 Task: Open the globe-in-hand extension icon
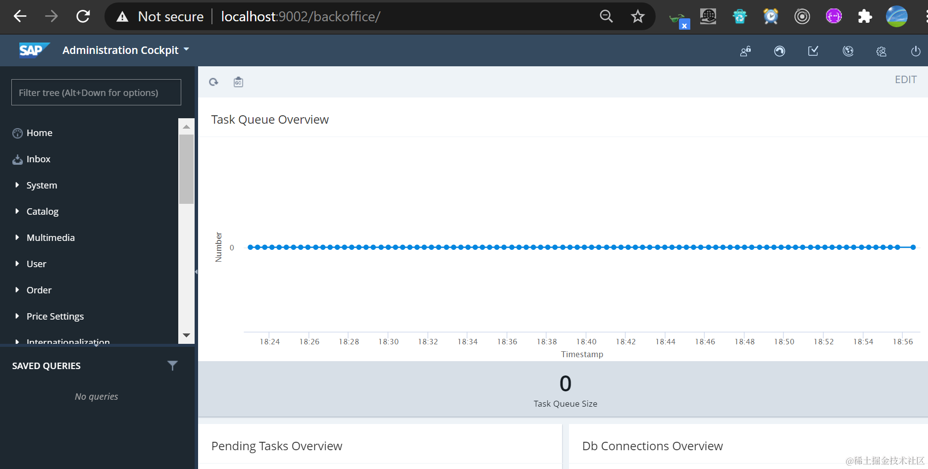click(x=708, y=16)
